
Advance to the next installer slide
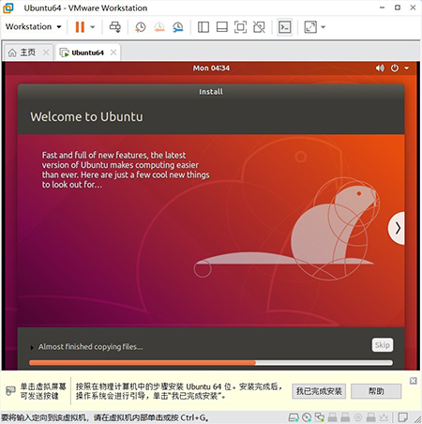[397, 228]
